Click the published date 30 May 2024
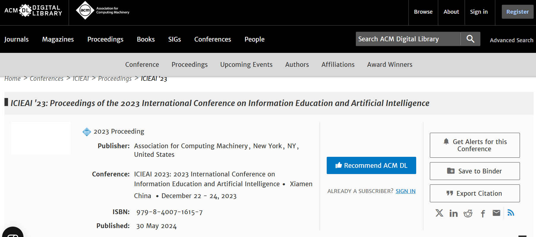536x237 pixels. click(x=156, y=226)
